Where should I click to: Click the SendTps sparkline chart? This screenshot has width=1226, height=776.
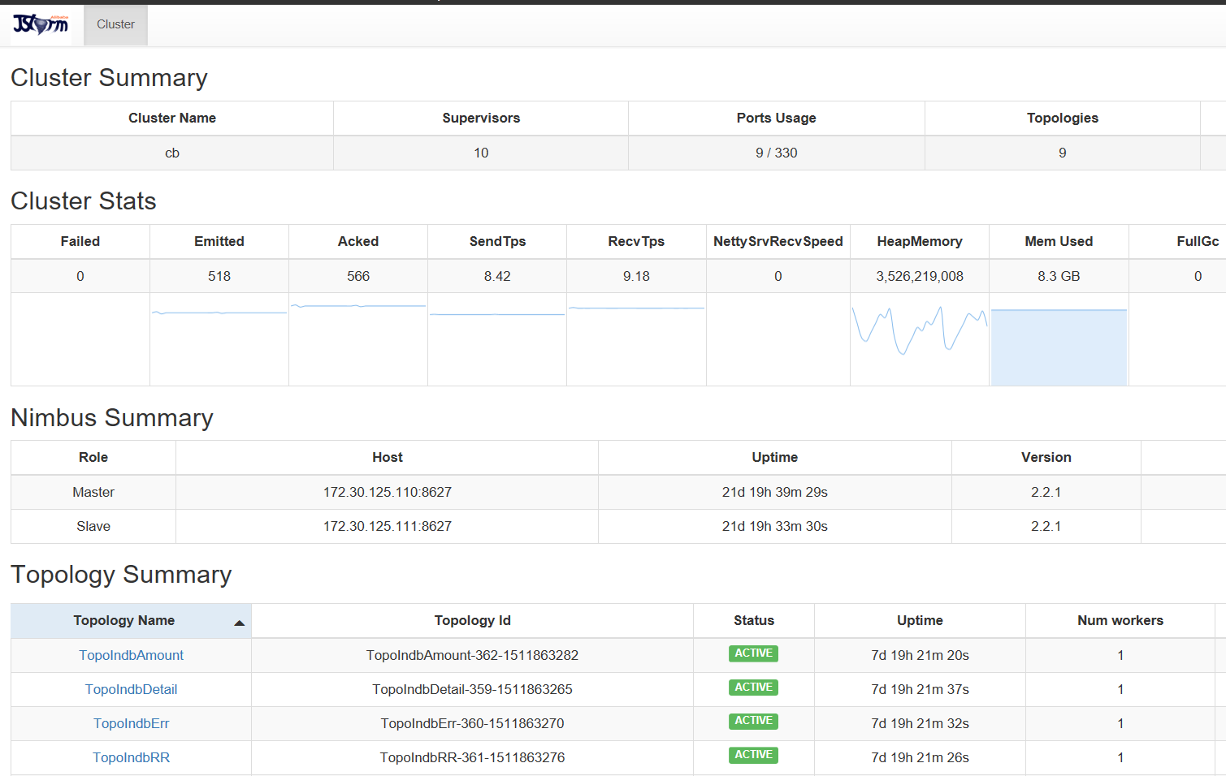tap(497, 314)
